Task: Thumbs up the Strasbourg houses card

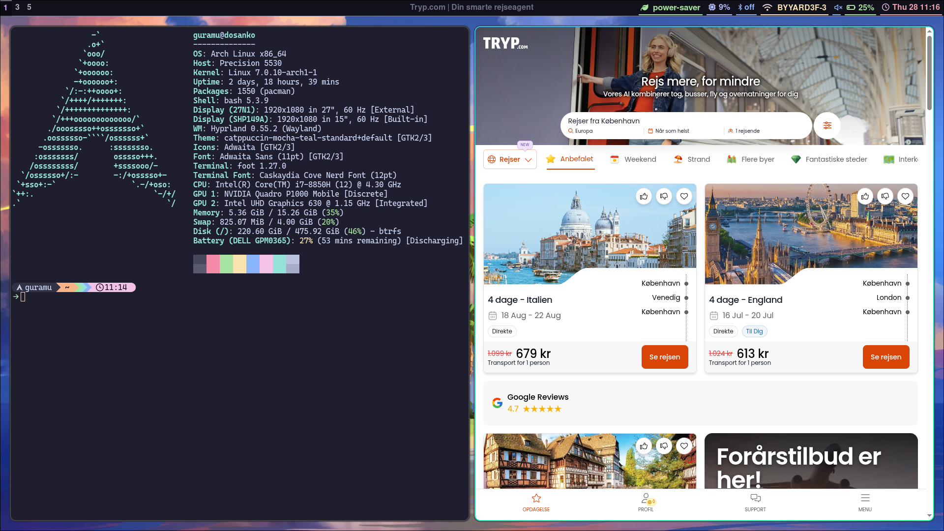Action: click(644, 446)
